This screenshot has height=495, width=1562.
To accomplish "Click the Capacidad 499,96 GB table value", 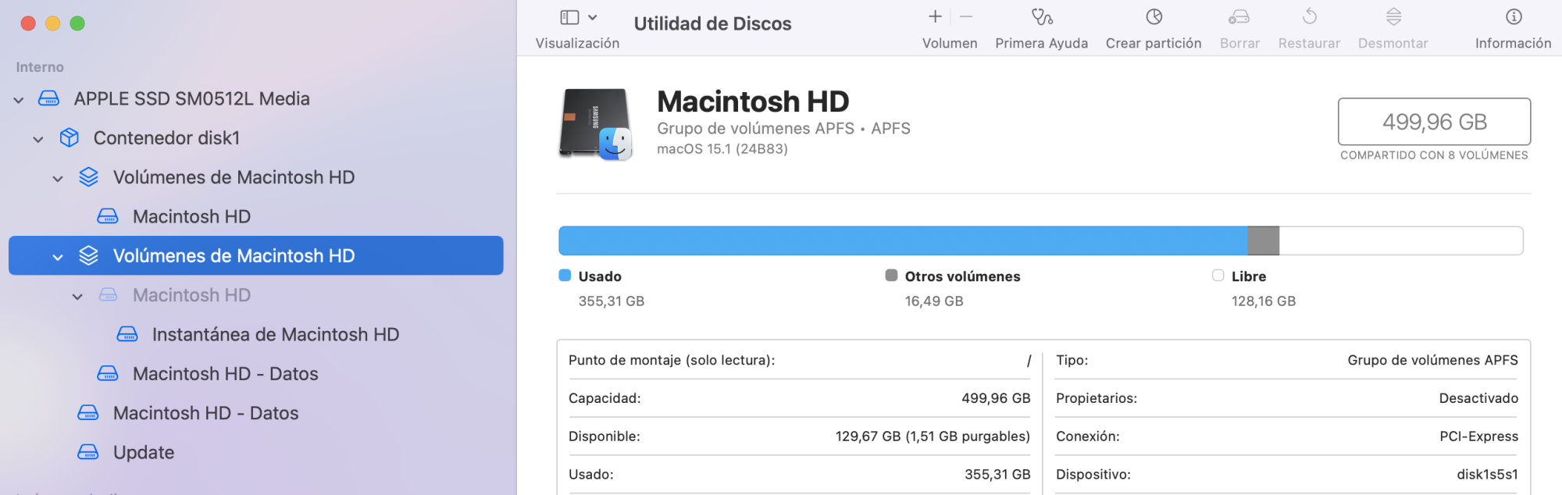I will point(996,398).
